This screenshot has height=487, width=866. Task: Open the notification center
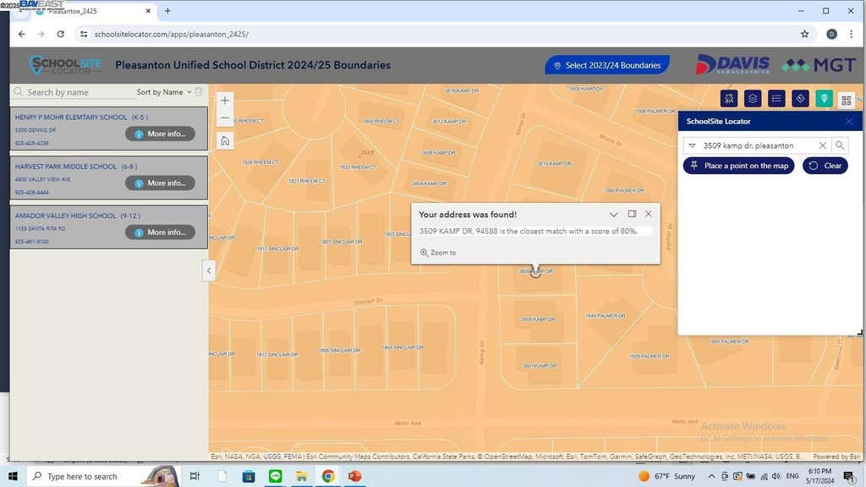(848, 476)
